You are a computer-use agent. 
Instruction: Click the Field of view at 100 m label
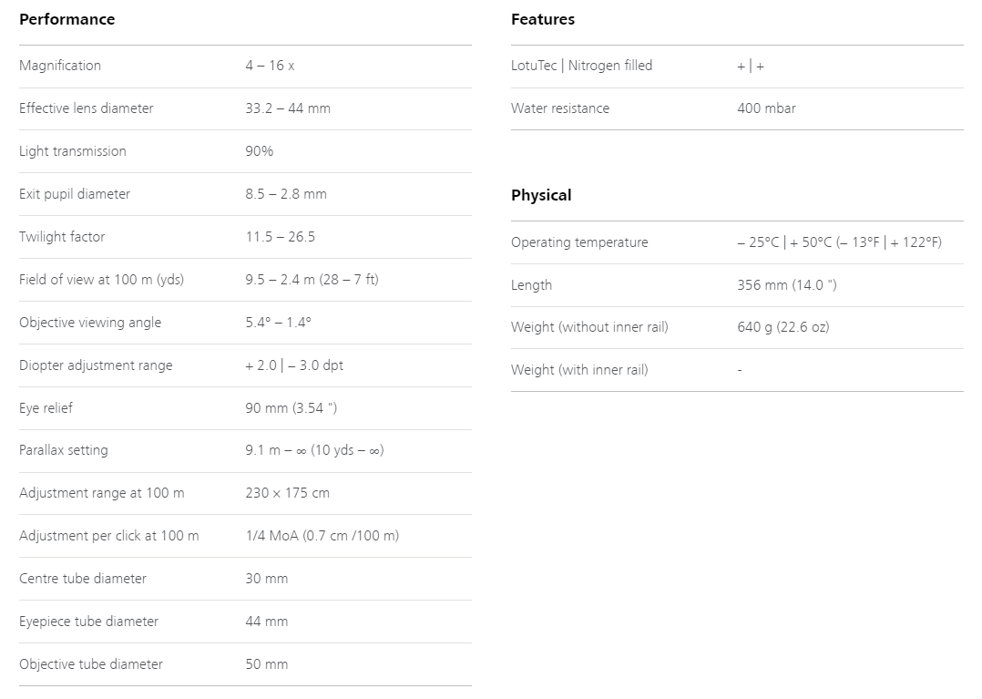point(101,280)
